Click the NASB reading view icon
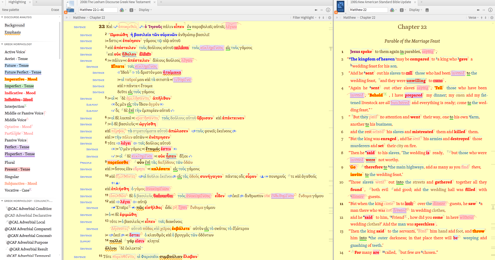This screenshot has height=260, width=495. (x=427, y=10)
